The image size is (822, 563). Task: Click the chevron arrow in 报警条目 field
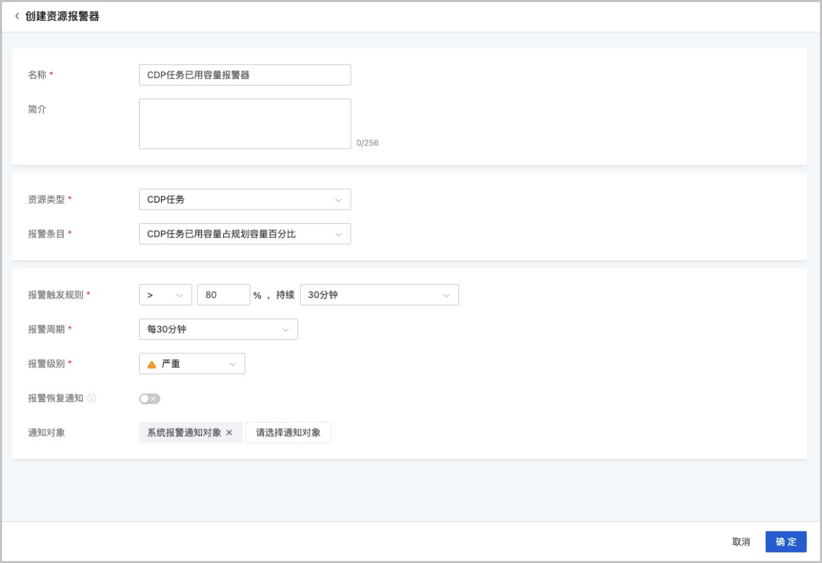338,234
